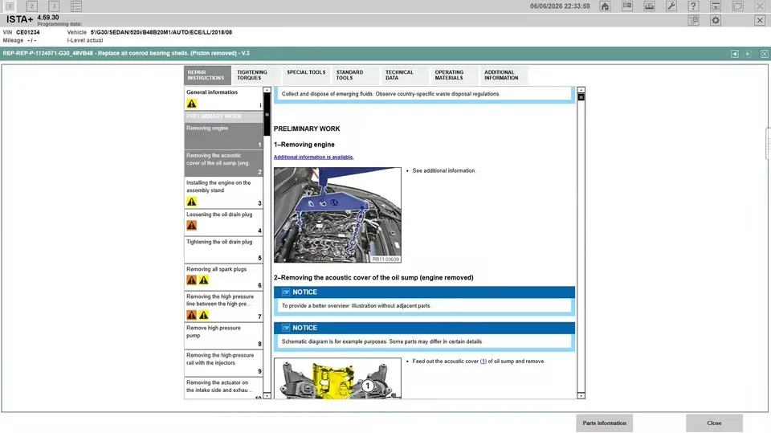Click step list scrollbar down arrow
The image size is (771, 433).
(x=267, y=395)
